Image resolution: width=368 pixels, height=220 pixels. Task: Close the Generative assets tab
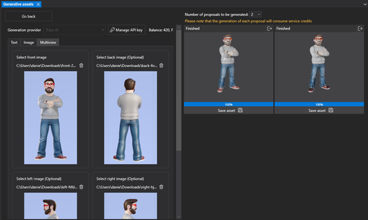click(38, 4)
